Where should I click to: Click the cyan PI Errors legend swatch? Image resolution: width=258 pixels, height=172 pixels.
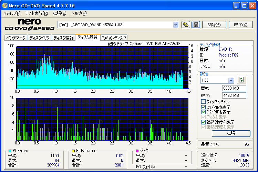(10, 151)
